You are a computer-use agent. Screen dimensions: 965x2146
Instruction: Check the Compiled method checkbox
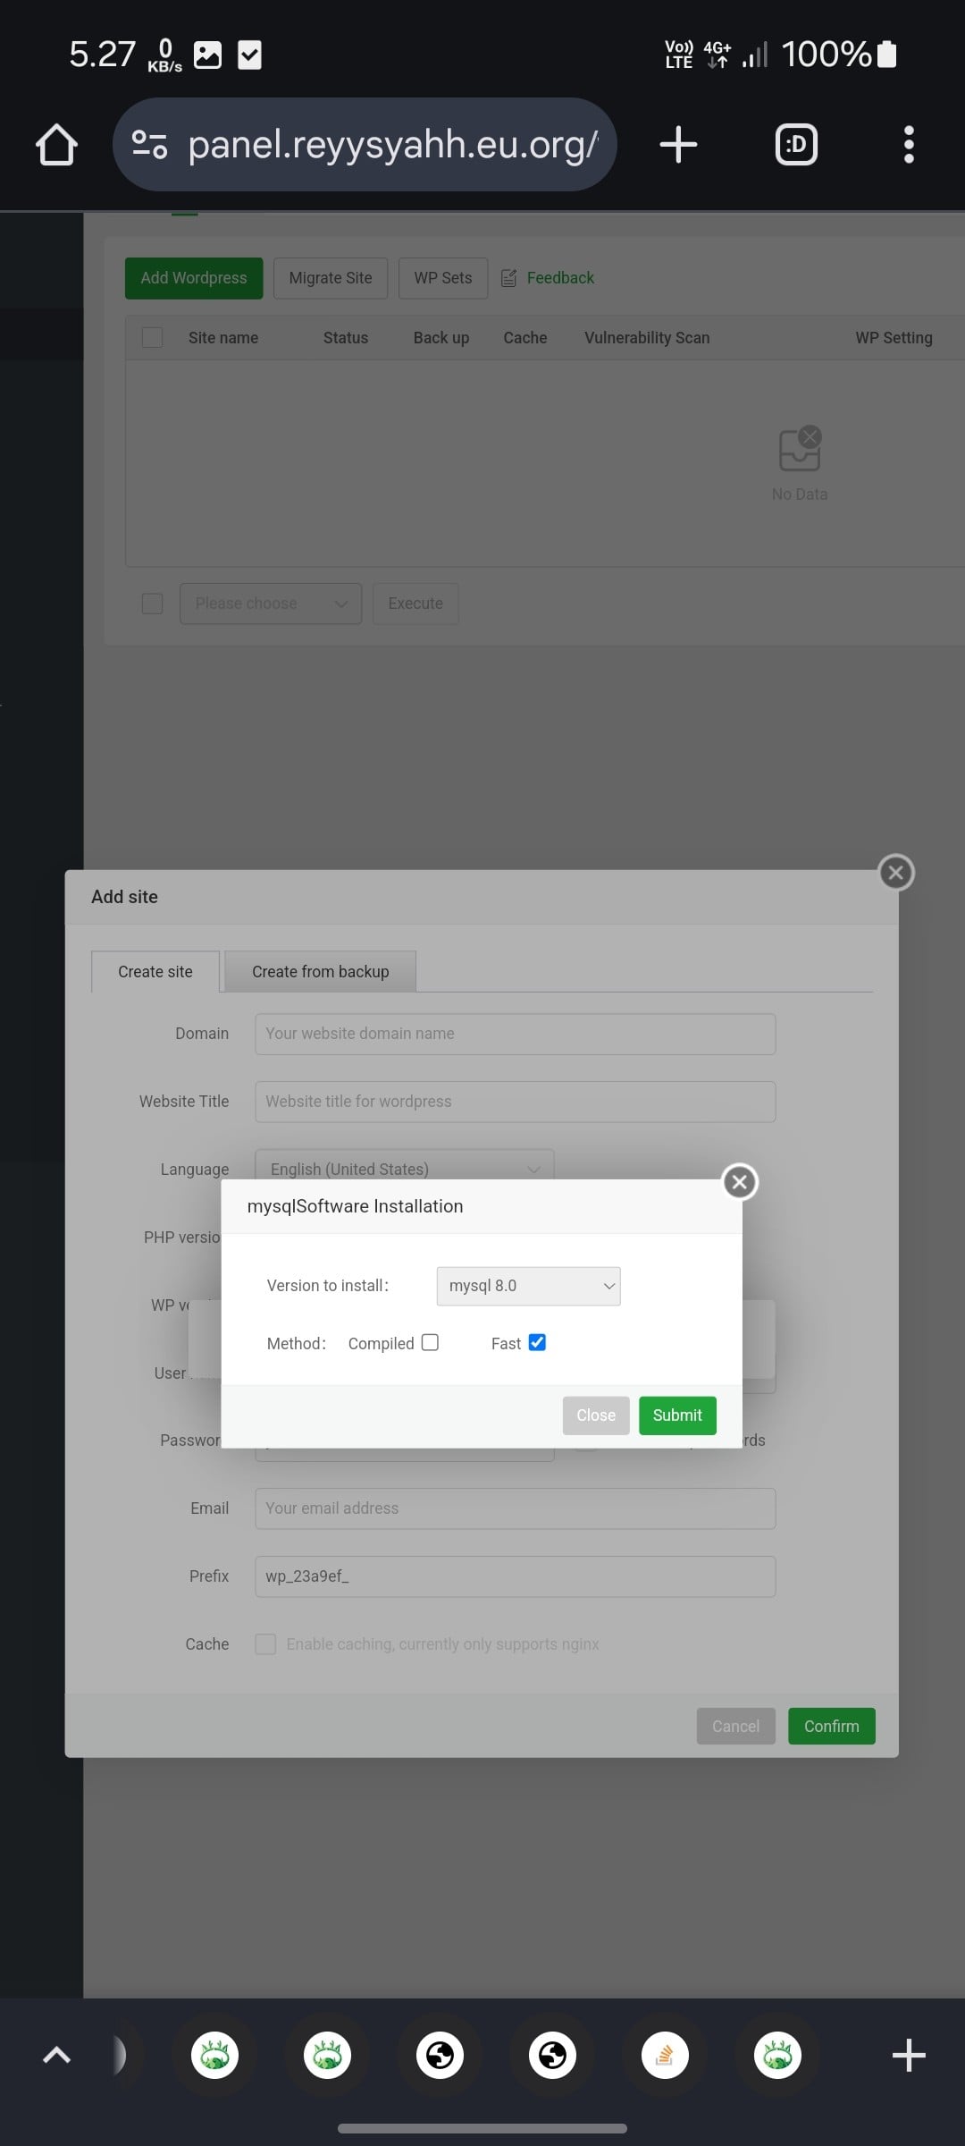tap(431, 1342)
